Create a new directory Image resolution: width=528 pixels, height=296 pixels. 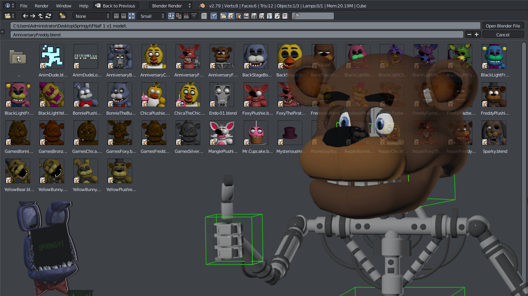pyautogui.click(x=63, y=16)
